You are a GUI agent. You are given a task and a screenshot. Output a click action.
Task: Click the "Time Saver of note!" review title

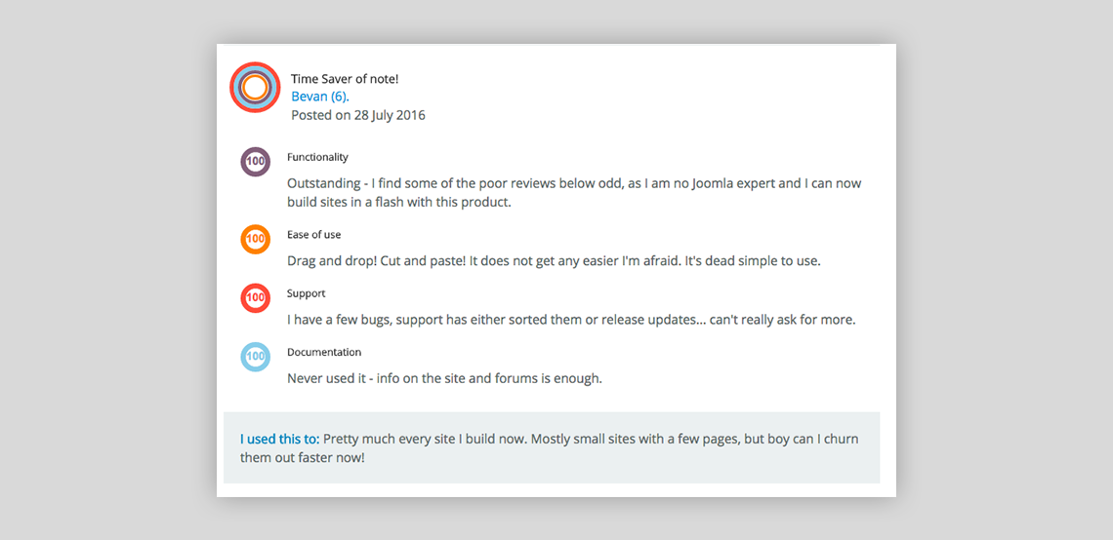345,79
